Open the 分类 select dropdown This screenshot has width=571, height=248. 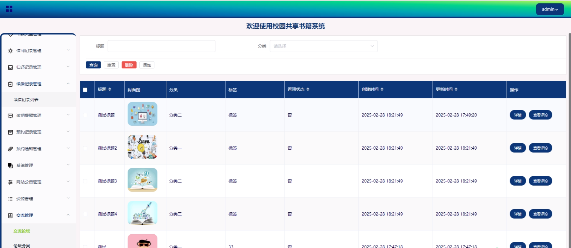click(324, 46)
